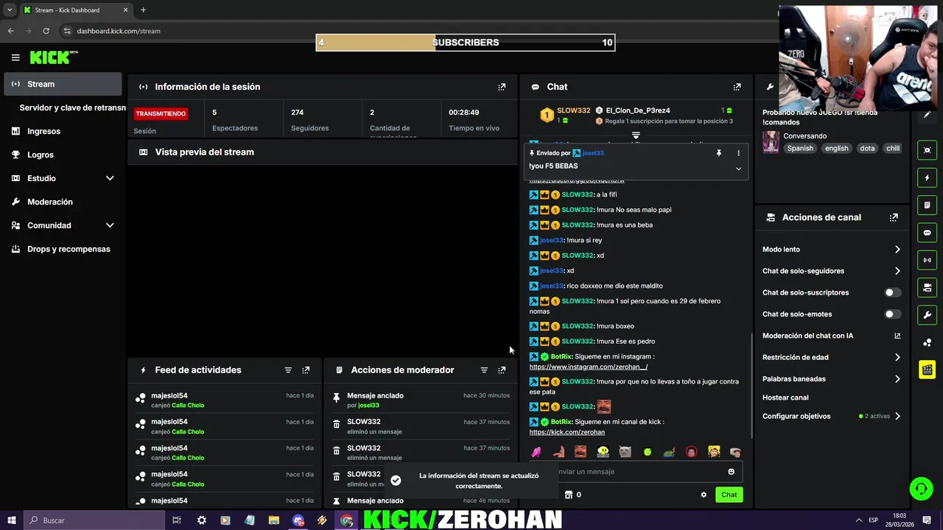Pop out the Acciones de moderador panel
Viewport: 943px width, 530px height.
pos(502,370)
